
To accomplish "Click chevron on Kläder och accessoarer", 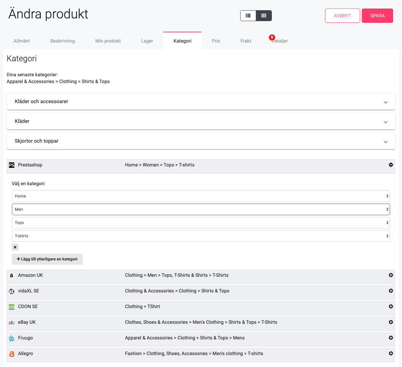I will (385, 102).
